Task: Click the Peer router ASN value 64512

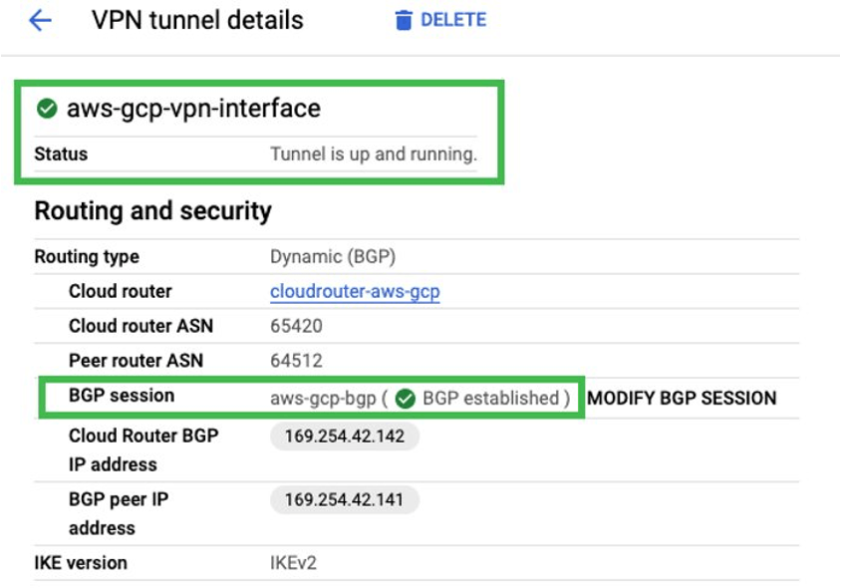Action: (296, 361)
